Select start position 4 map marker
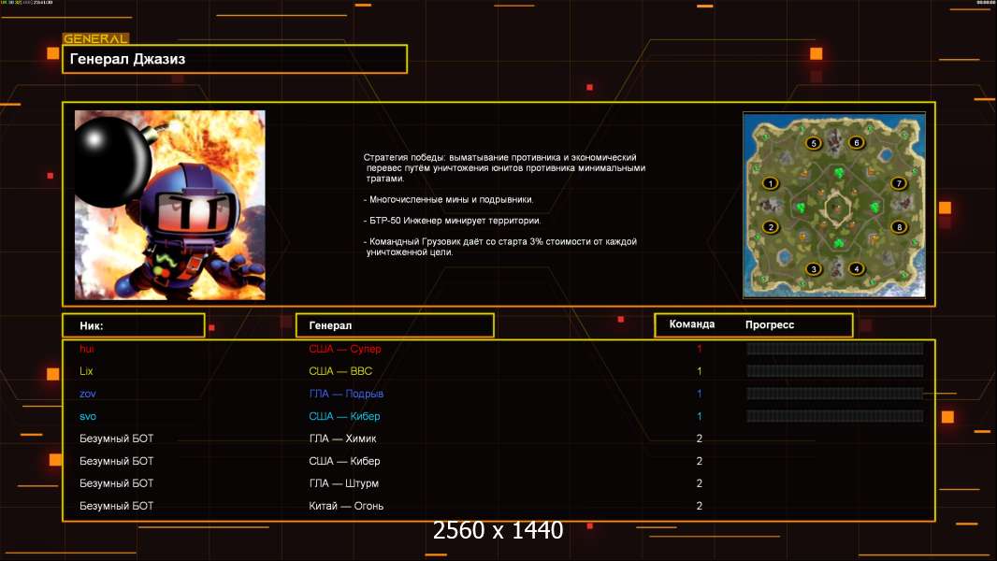 856,269
